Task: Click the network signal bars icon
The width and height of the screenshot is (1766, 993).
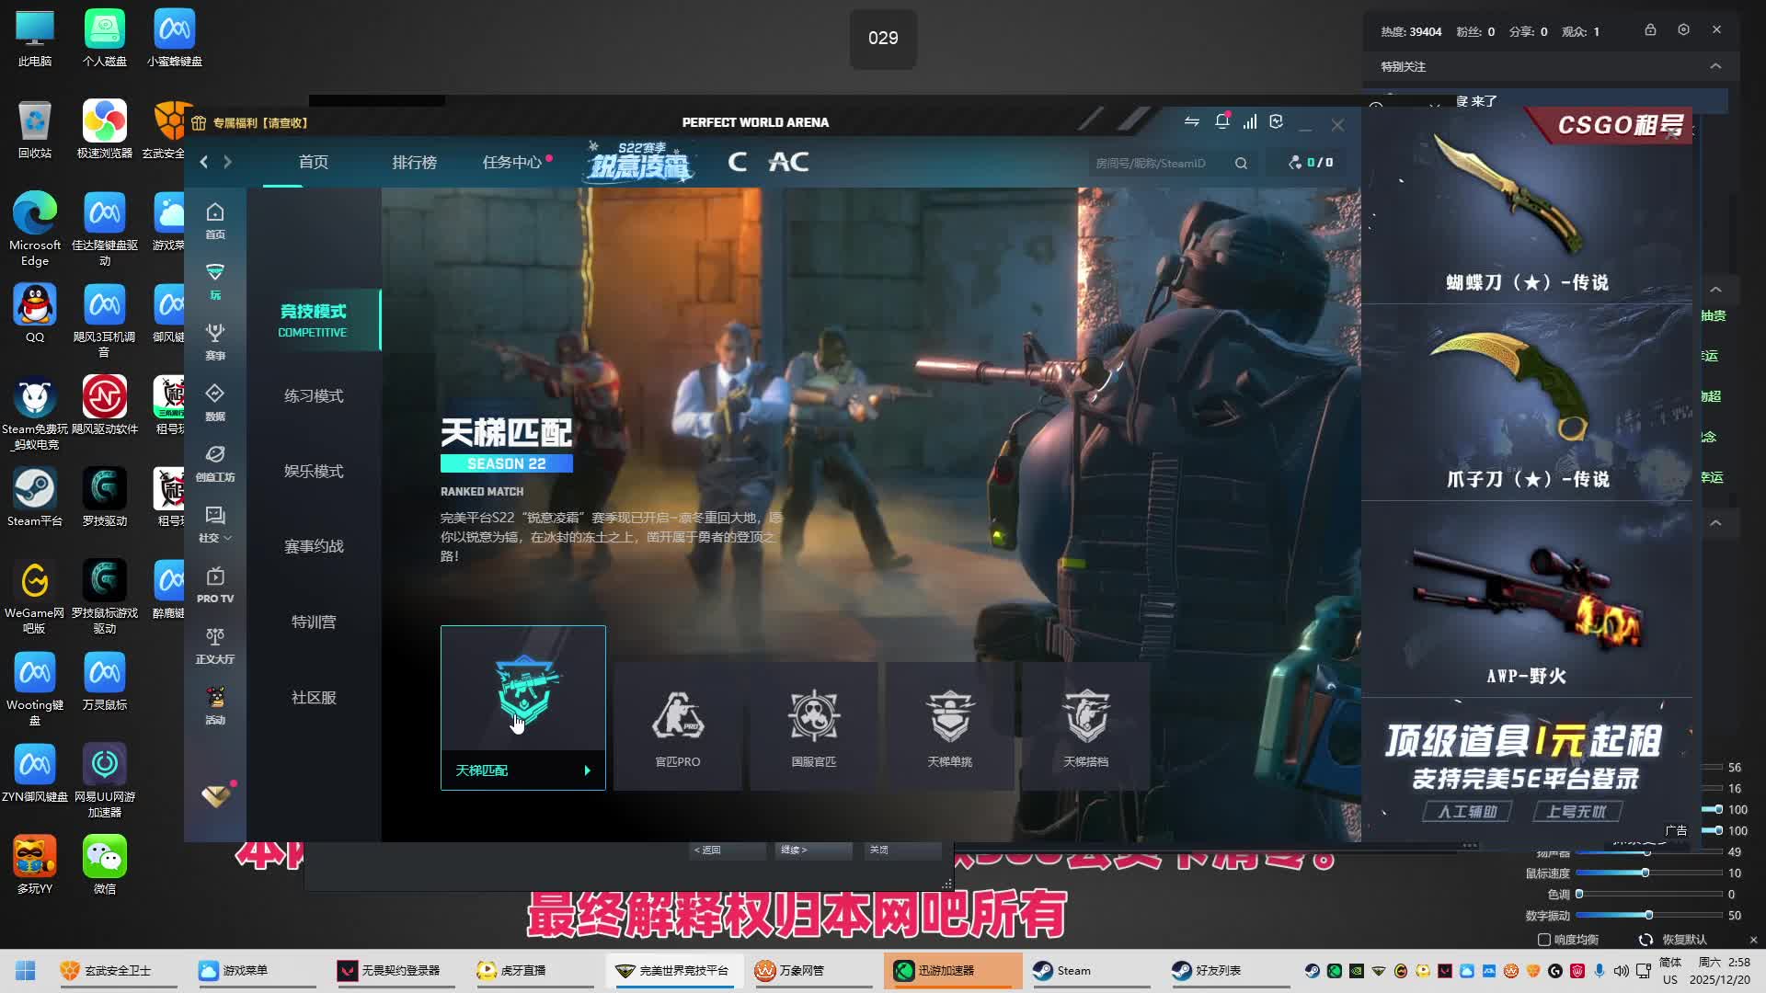Action: 1249,121
